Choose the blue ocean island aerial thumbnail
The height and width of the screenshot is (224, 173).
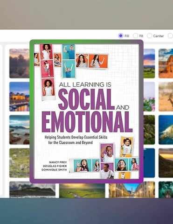tap(166, 130)
